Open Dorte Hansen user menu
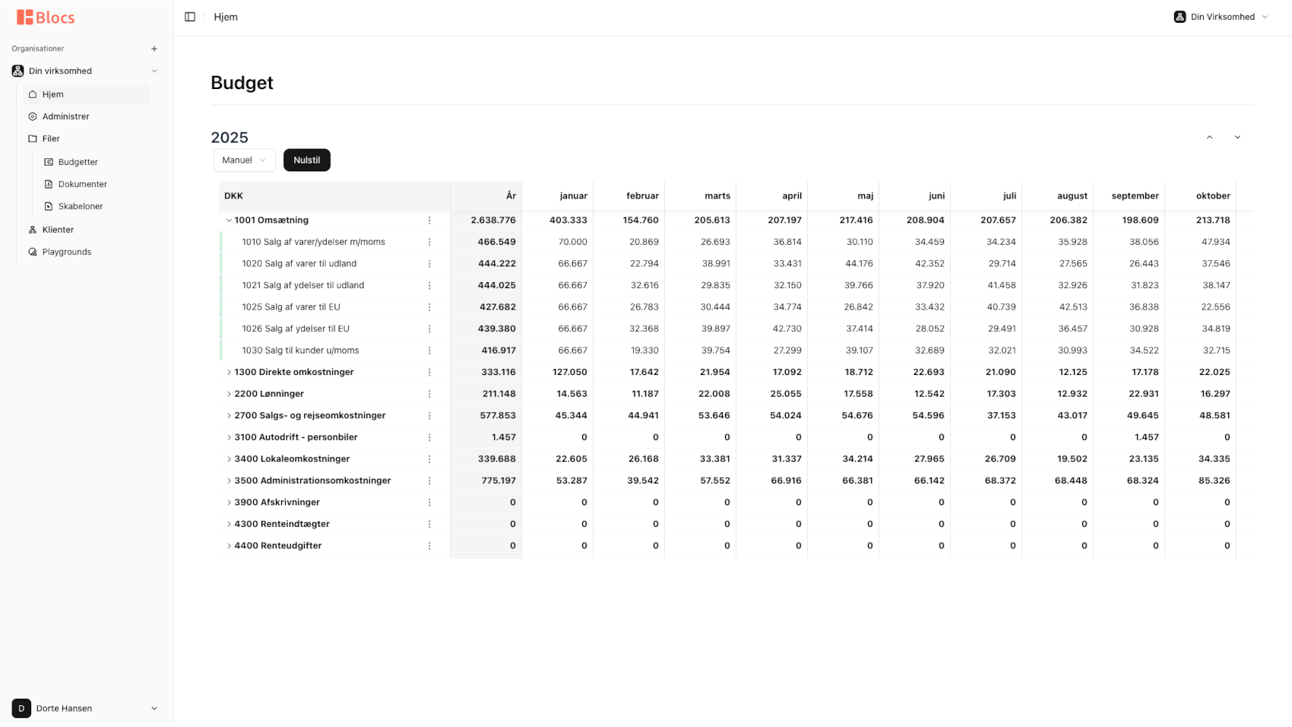This screenshot has height=727, width=1292. coord(85,708)
